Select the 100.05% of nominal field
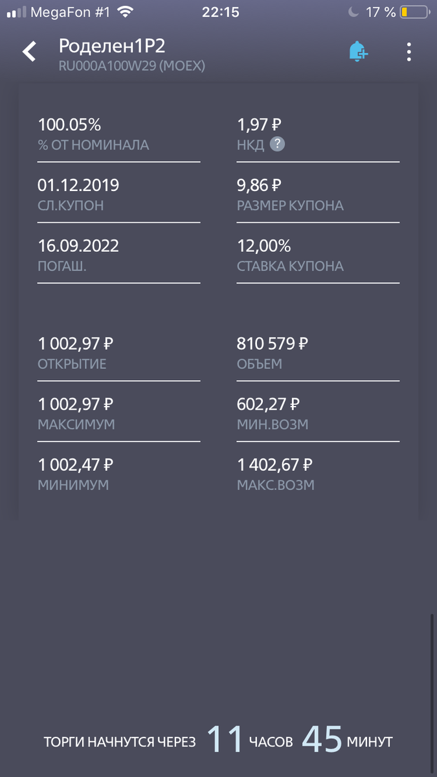Viewport: 437px width, 777px height. point(118,135)
